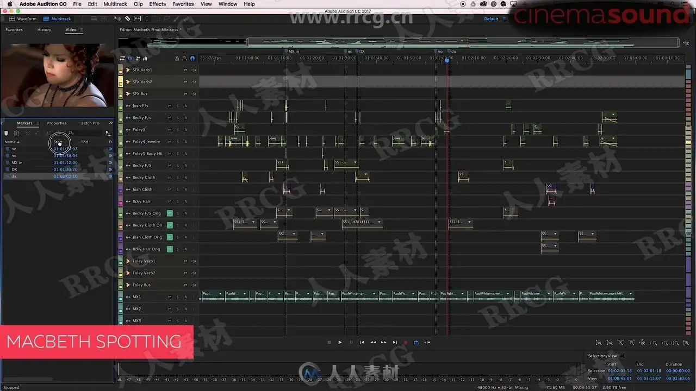Select the Slip tool
The image size is (696, 391).
point(137,18)
